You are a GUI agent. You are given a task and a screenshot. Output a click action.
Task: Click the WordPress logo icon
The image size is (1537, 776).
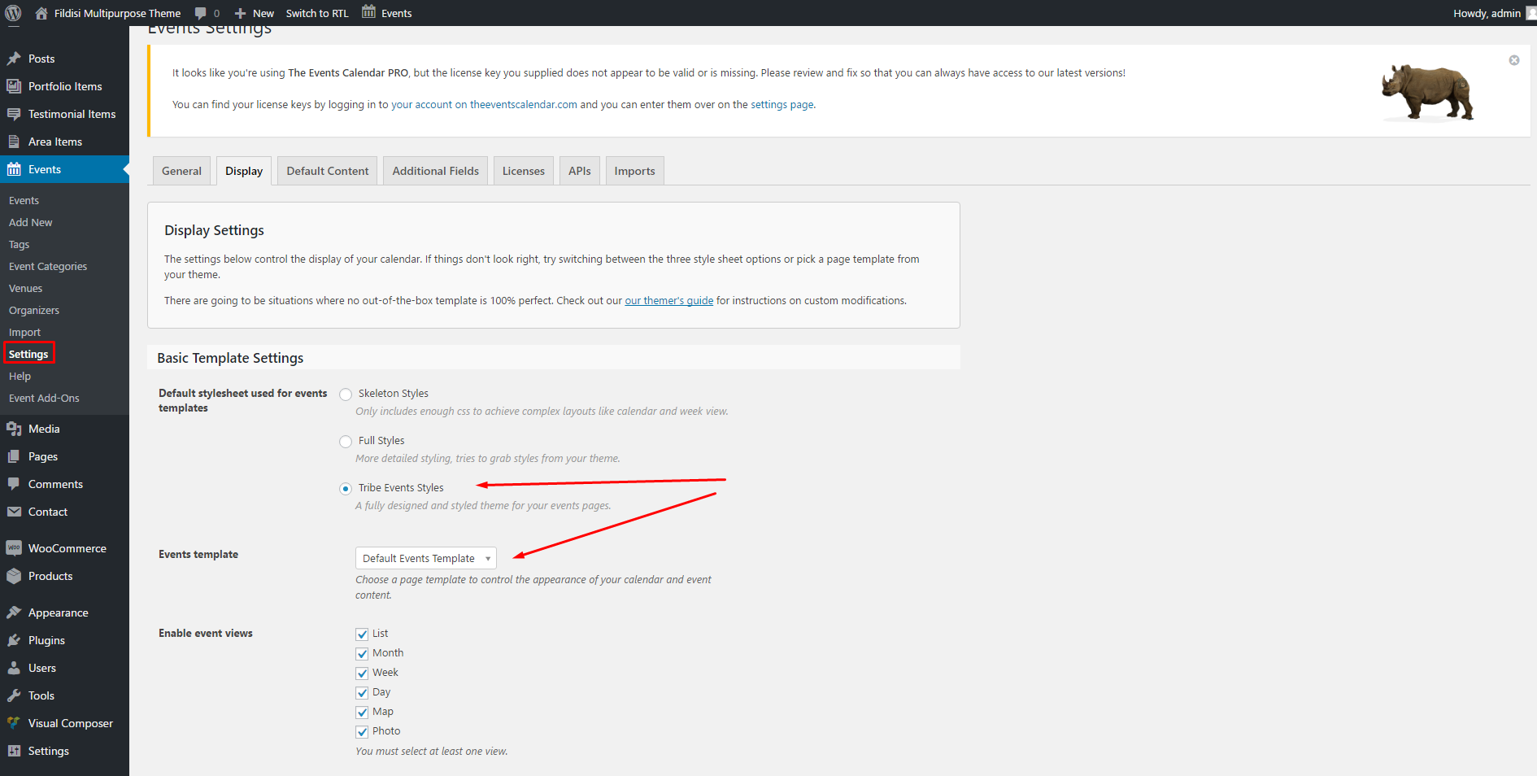click(x=13, y=13)
